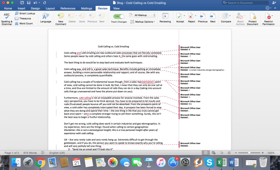Click Protect Document

pyautogui.click(x=252, y=19)
